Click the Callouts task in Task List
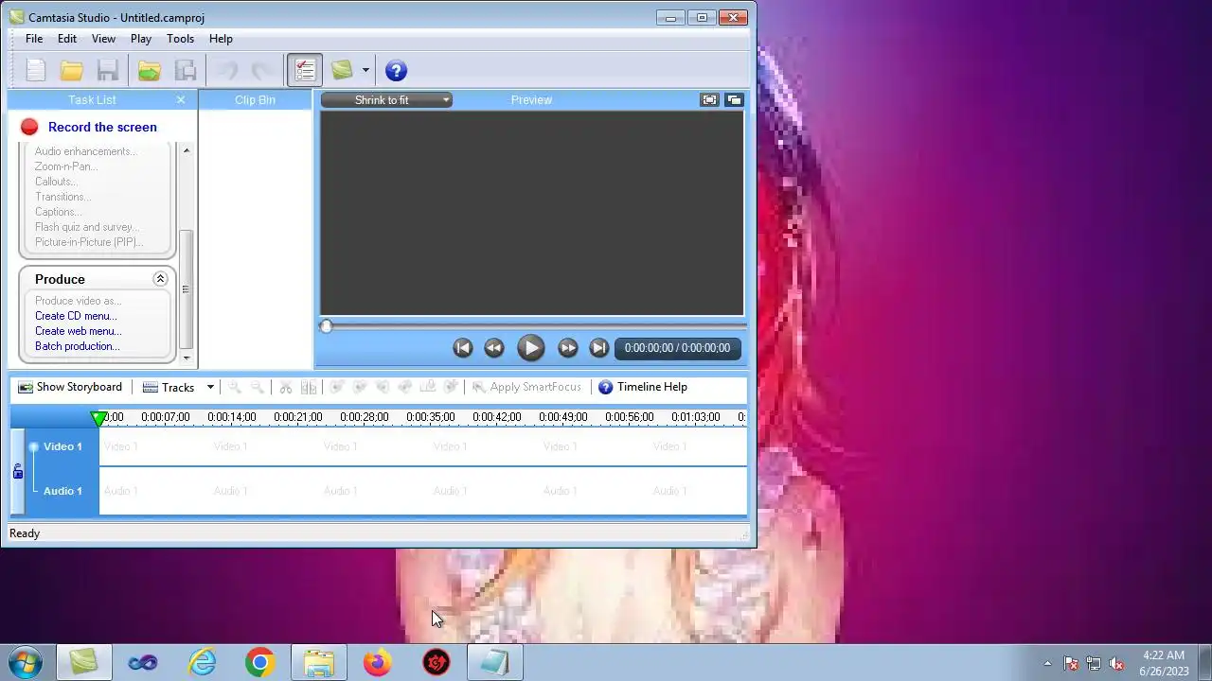The image size is (1212, 681). pos(56,182)
